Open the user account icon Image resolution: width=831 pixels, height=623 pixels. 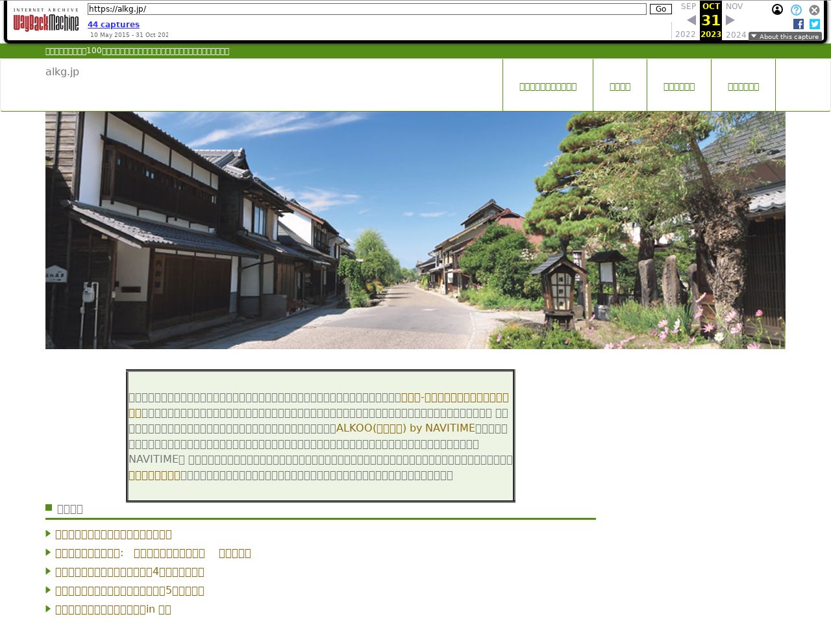click(x=777, y=10)
